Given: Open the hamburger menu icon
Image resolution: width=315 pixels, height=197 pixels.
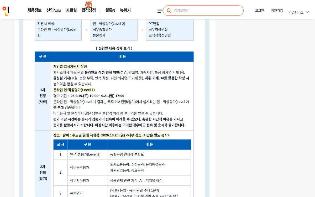Looking at the screenshot, I should click(160, 11).
